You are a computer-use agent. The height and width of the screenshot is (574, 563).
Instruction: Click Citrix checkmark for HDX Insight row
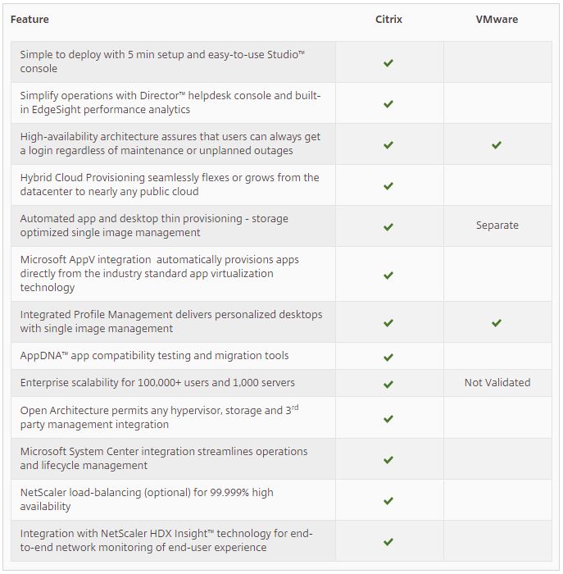388,542
